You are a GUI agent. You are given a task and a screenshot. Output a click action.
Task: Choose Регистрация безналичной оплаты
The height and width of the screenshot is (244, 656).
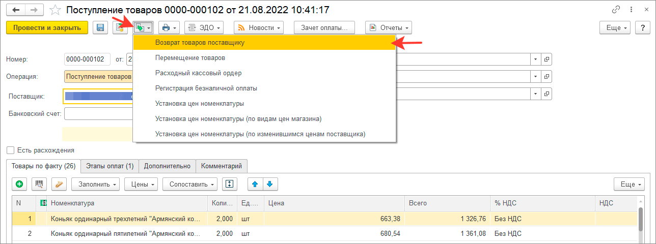(264, 88)
